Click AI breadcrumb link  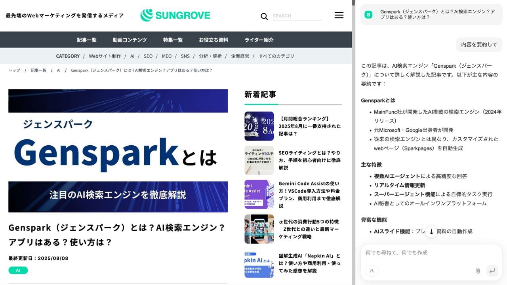point(59,70)
